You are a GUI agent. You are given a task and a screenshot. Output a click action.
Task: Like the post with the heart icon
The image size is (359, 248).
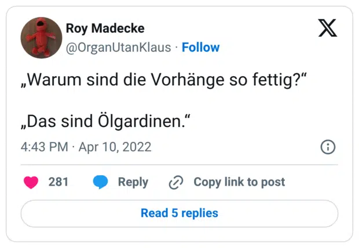pyautogui.click(x=30, y=182)
